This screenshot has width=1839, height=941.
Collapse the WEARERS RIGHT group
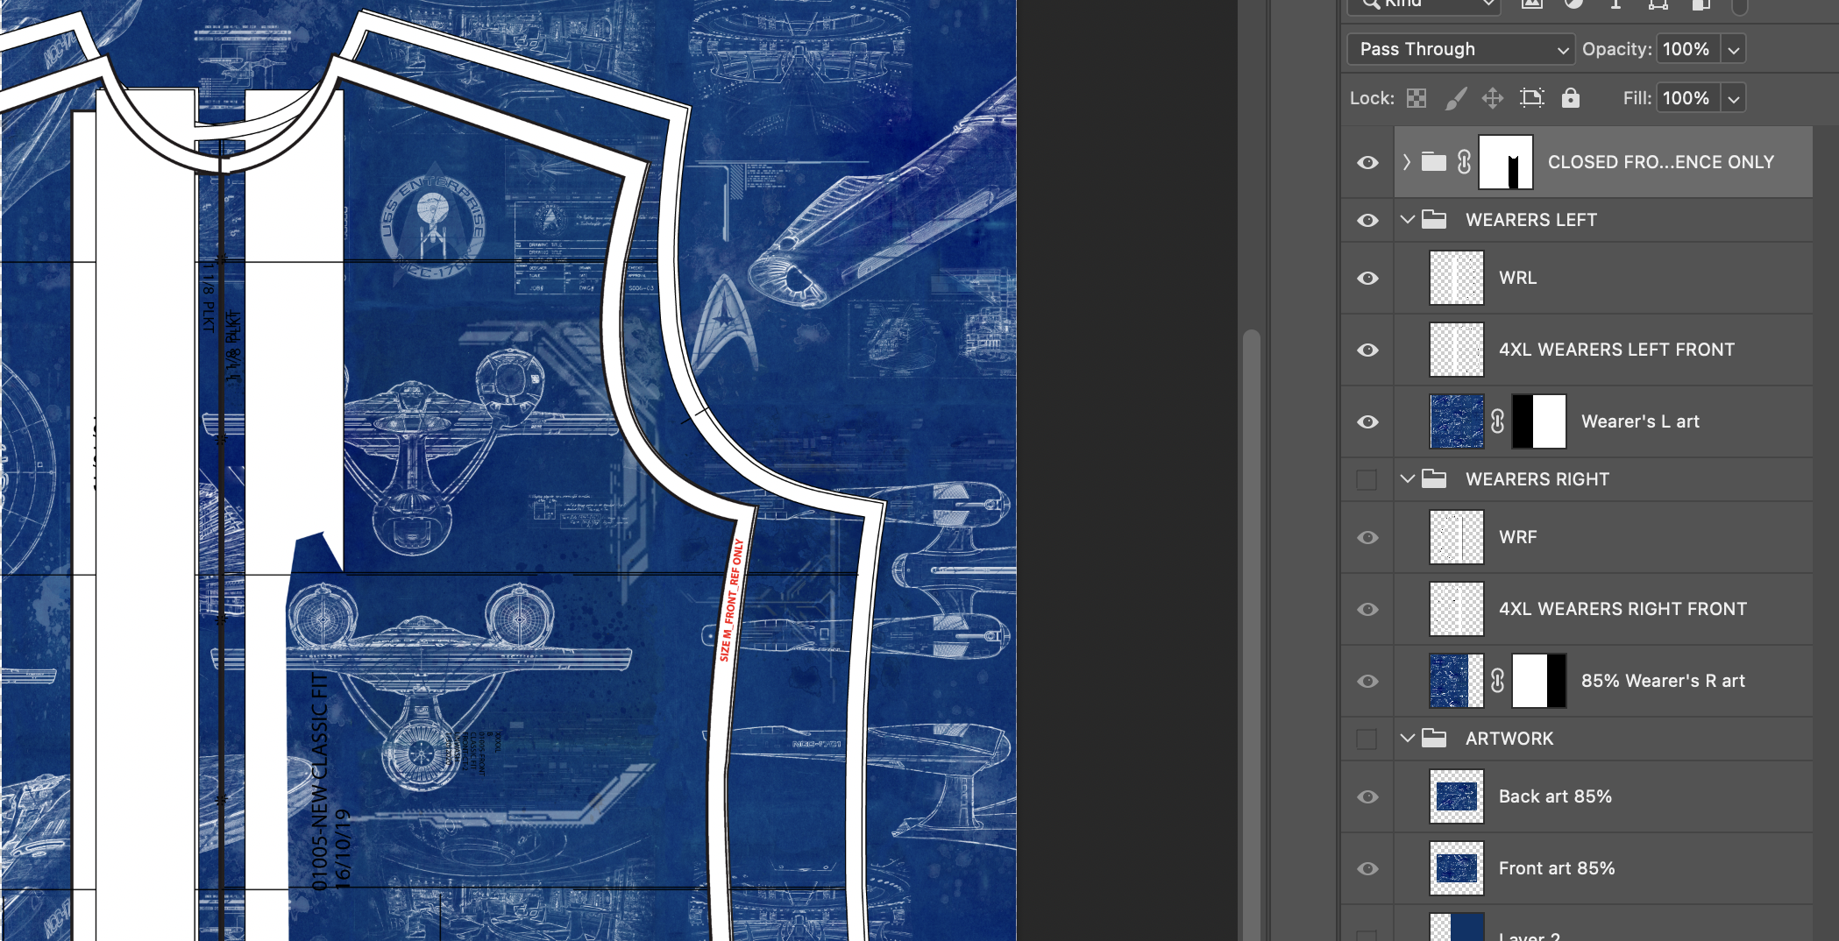coord(1408,479)
